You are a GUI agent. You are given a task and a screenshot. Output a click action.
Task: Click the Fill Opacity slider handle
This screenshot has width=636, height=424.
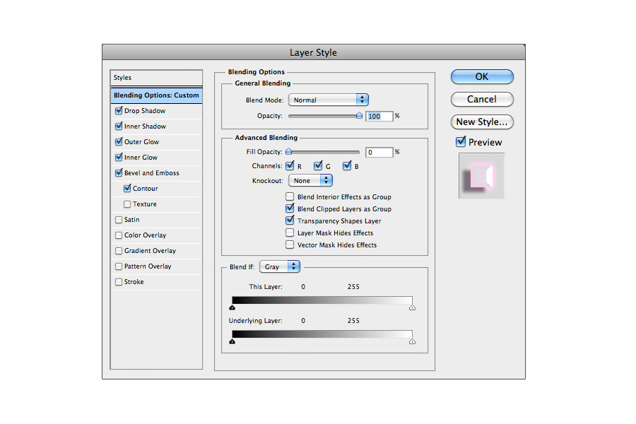289,152
